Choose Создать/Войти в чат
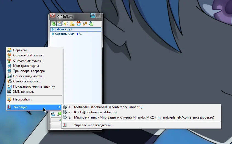Image resolution: width=232 pixels, height=144 pixels. coord(35,55)
